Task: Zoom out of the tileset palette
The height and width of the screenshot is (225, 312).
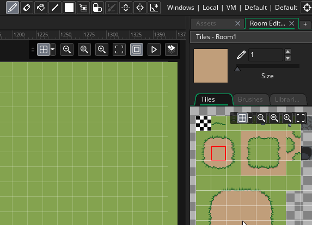Action: (261, 118)
